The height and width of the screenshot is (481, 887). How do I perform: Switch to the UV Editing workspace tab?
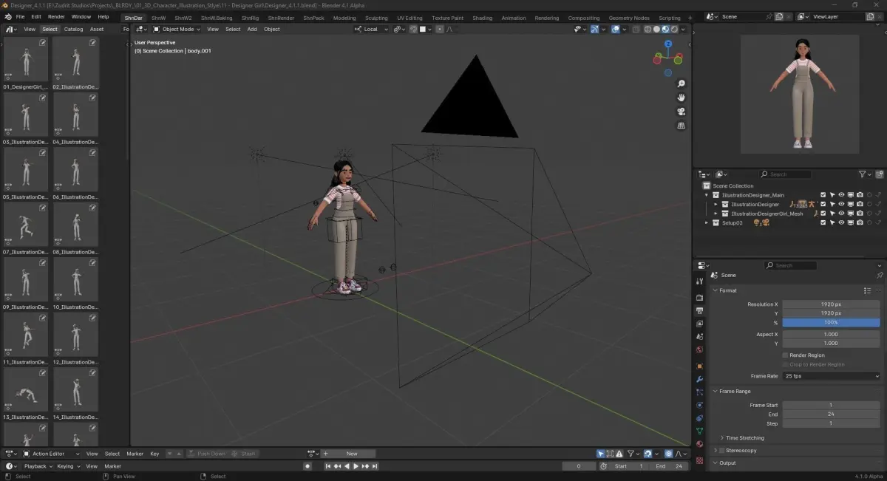(409, 18)
